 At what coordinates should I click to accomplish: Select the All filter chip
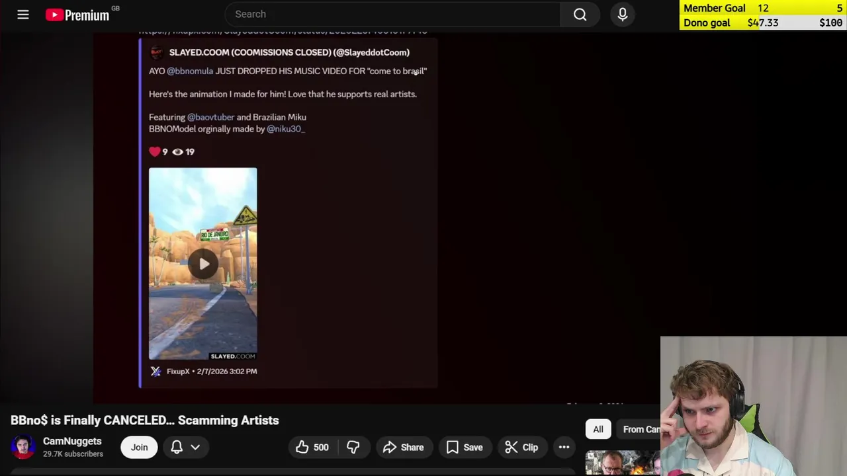click(598, 429)
